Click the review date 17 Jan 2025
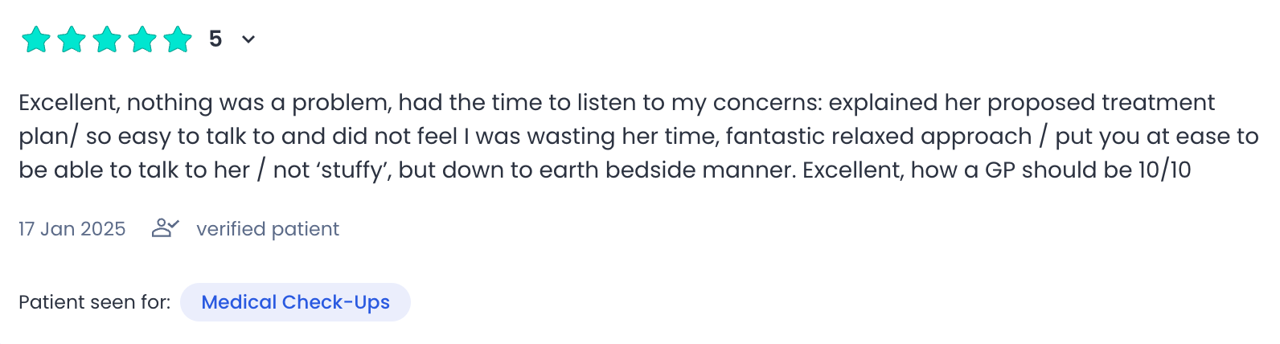1280x344 pixels. (x=72, y=229)
